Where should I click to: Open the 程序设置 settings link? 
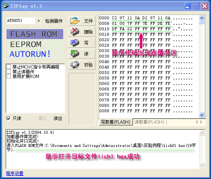(15, 173)
